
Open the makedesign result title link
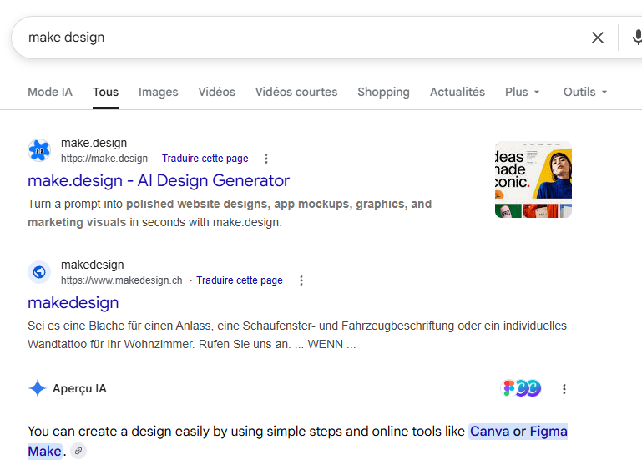(73, 302)
